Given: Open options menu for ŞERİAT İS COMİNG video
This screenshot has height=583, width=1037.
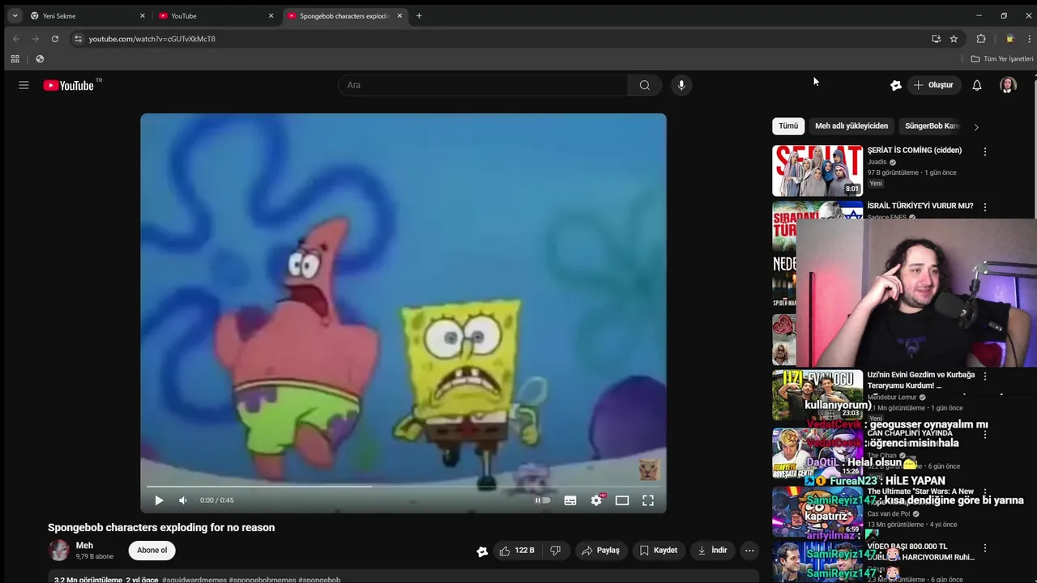Looking at the screenshot, I should 985,152.
